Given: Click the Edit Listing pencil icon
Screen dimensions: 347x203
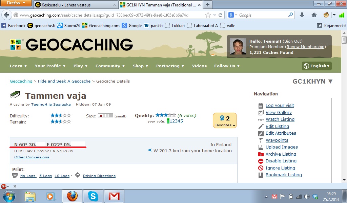Looking at the screenshot, I should pos(261,127).
